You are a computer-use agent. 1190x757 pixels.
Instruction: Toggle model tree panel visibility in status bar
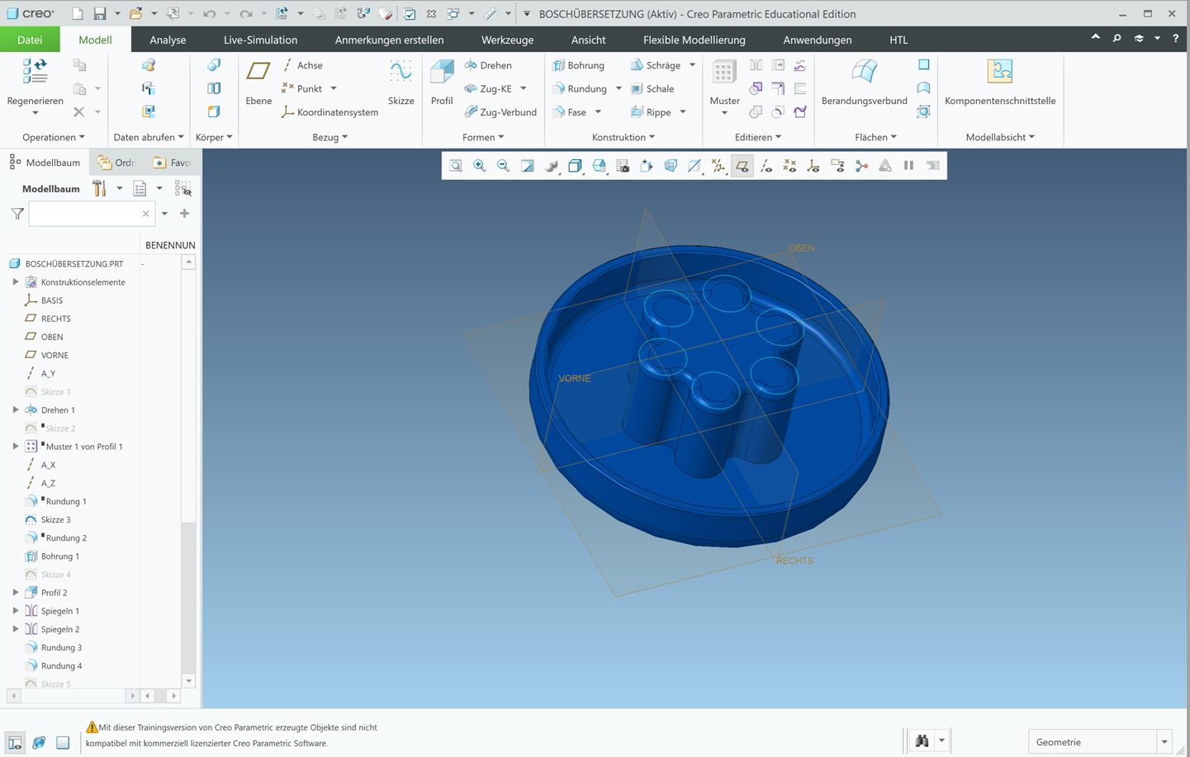point(15,742)
